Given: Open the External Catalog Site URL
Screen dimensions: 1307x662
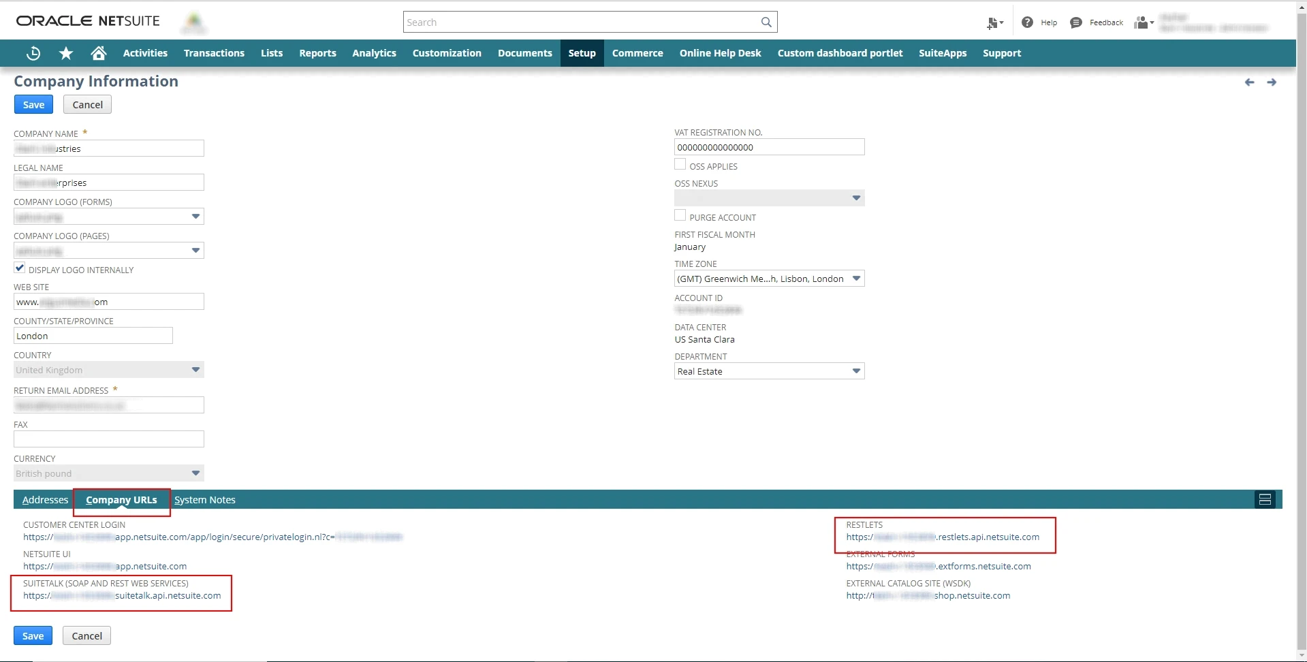Looking at the screenshot, I should tap(928, 596).
